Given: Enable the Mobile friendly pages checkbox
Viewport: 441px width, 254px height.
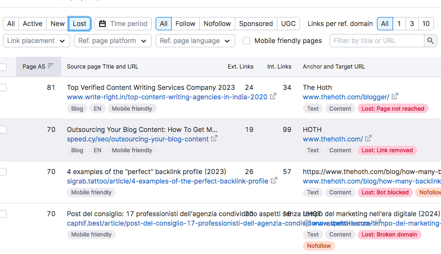Looking at the screenshot, I should [x=247, y=41].
